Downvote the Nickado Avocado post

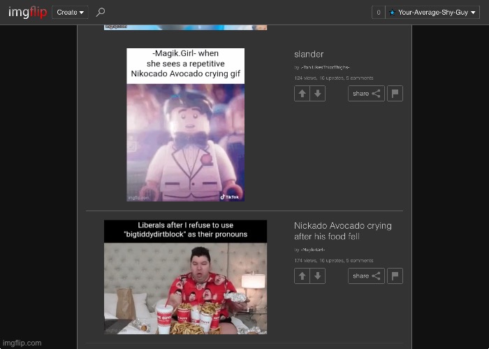click(x=317, y=276)
